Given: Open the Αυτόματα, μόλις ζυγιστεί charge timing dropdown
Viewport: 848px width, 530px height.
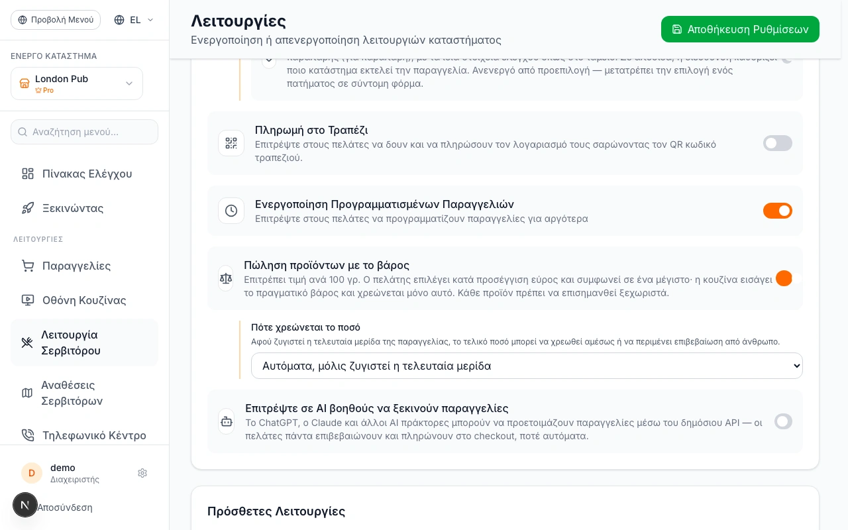Looking at the screenshot, I should (x=527, y=366).
